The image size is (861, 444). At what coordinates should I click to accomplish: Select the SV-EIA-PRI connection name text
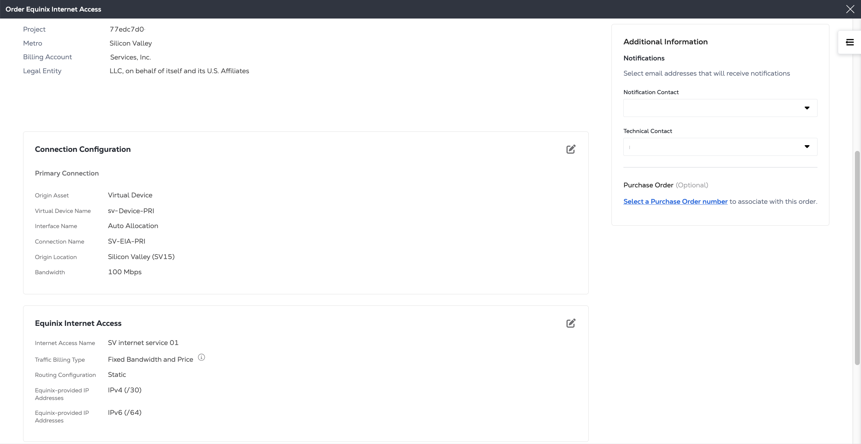coord(126,241)
